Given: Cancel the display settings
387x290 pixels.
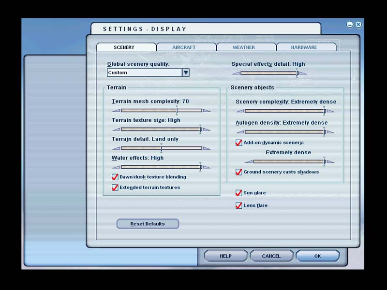Looking at the screenshot, I should click(x=271, y=256).
